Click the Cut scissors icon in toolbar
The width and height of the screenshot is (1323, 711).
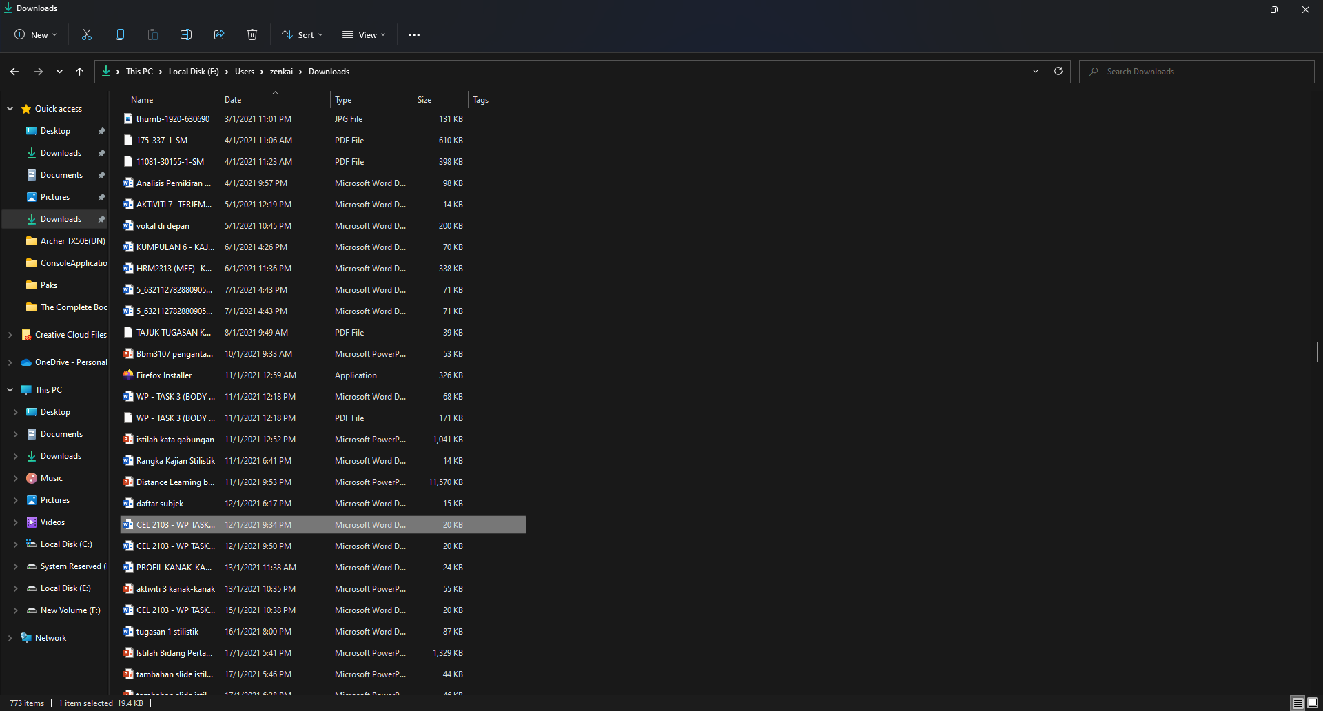87,34
